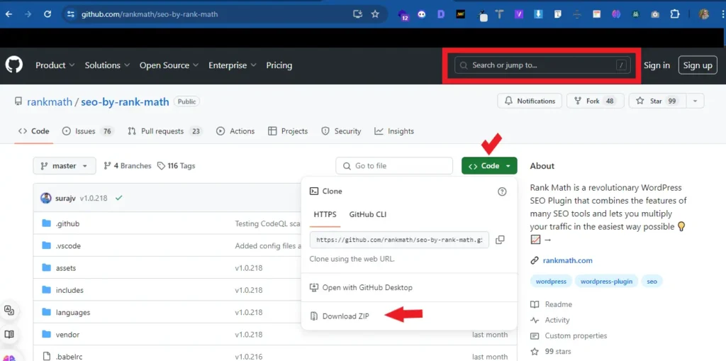726x361 pixels.
Task: Click the Sign up button
Action: [x=698, y=65]
